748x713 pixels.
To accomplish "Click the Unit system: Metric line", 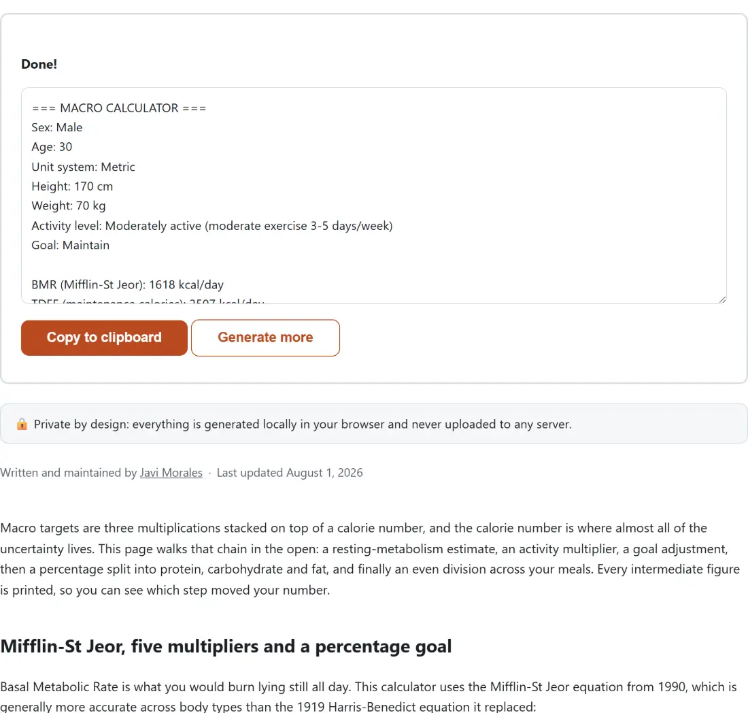I will point(83,167).
